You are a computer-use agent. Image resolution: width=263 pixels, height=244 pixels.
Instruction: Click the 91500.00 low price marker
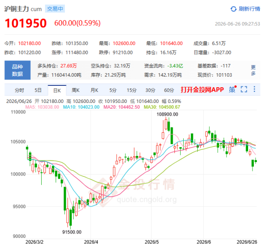click(x=72, y=232)
